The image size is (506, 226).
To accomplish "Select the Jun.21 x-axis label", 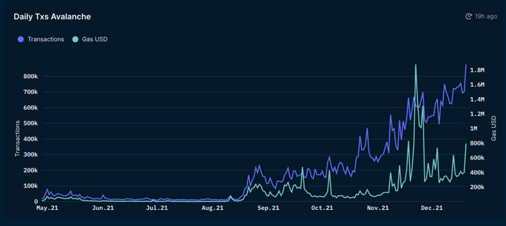I will pos(102,209).
